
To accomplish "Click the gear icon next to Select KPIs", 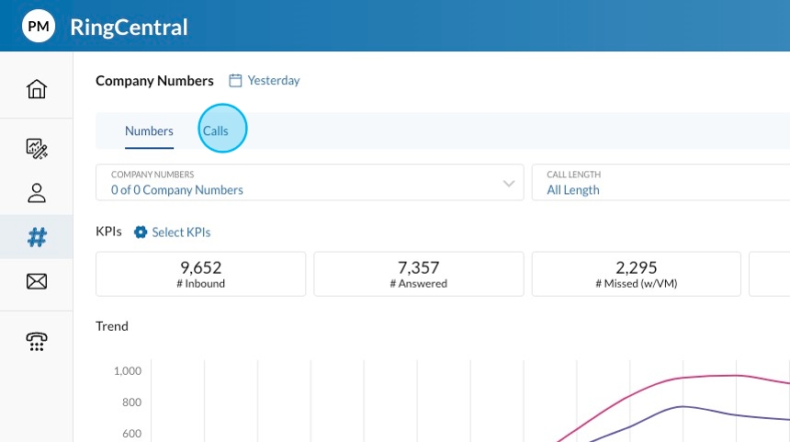I will [141, 232].
